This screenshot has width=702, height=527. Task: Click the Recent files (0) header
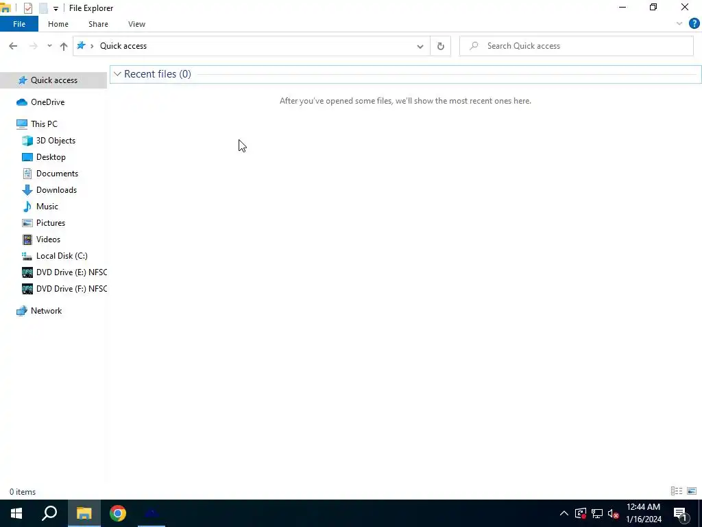point(158,74)
